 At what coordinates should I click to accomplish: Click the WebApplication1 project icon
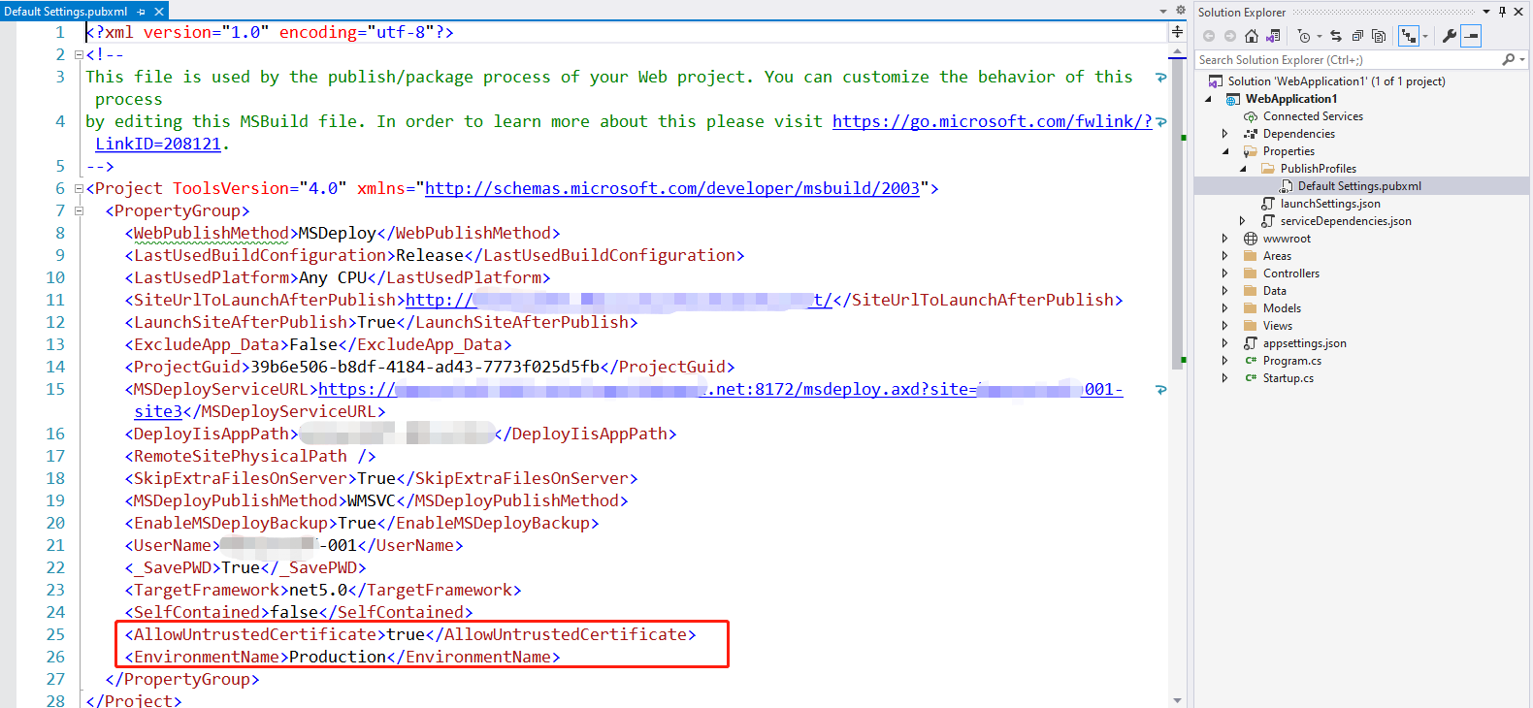coord(1233,99)
